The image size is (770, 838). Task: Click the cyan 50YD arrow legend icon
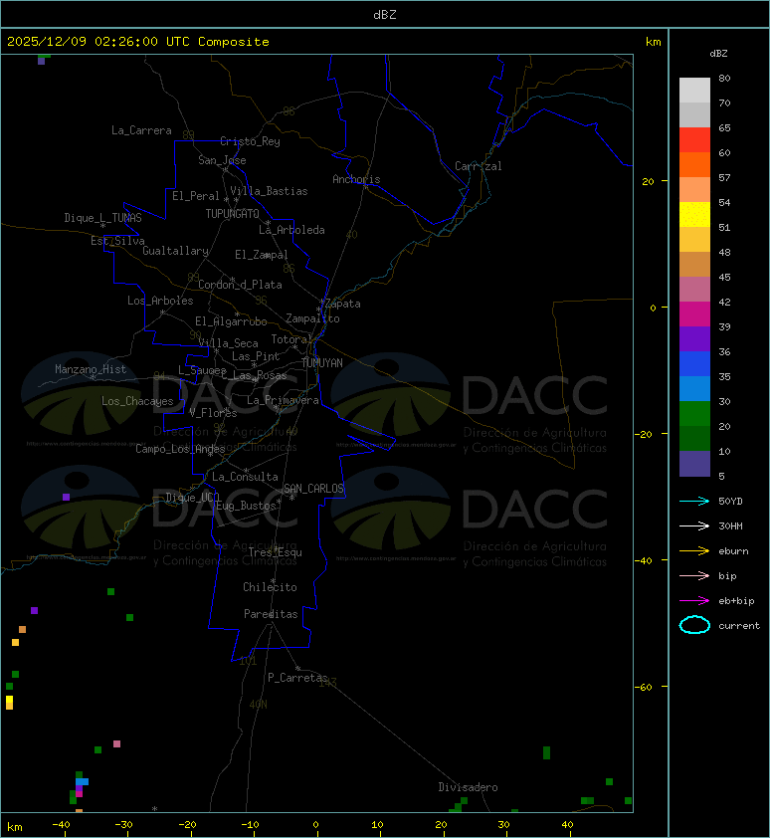[x=694, y=502]
